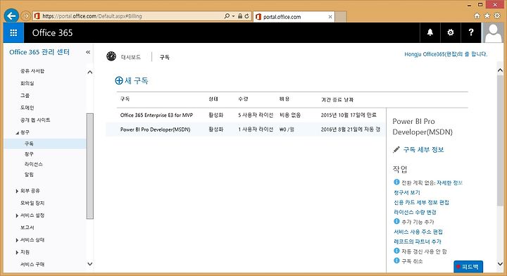
Task: Click the plus icon for 새 구독
Action: tap(119, 80)
